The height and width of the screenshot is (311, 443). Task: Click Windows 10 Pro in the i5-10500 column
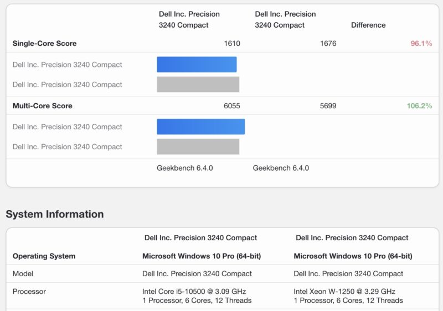pyautogui.click(x=202, y=256)
